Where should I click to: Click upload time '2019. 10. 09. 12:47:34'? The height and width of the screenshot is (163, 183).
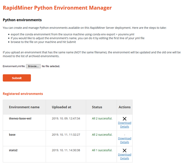[x=66, y=119]
